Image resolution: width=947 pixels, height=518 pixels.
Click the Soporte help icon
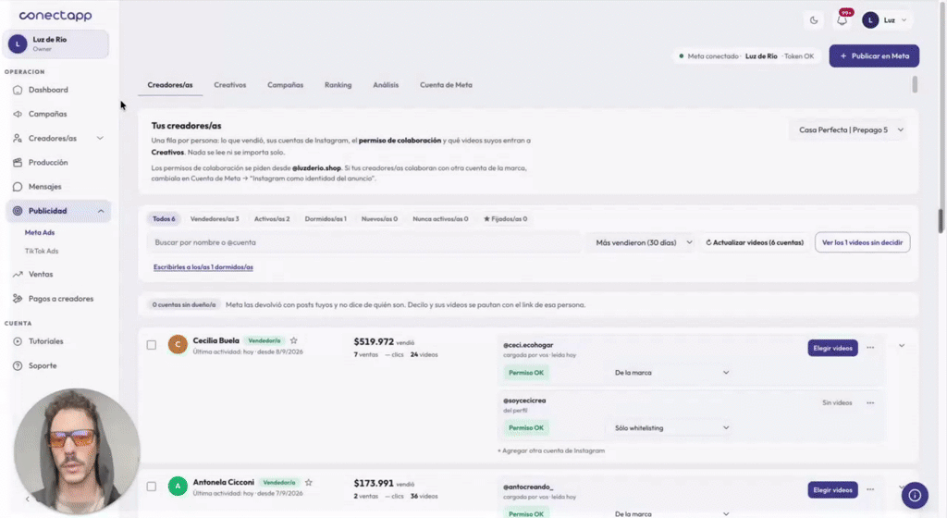(x=18, y=365)
